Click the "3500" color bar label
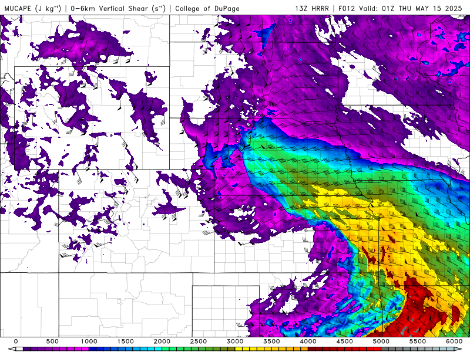470x352 pixels. click(x=271, y=341)
